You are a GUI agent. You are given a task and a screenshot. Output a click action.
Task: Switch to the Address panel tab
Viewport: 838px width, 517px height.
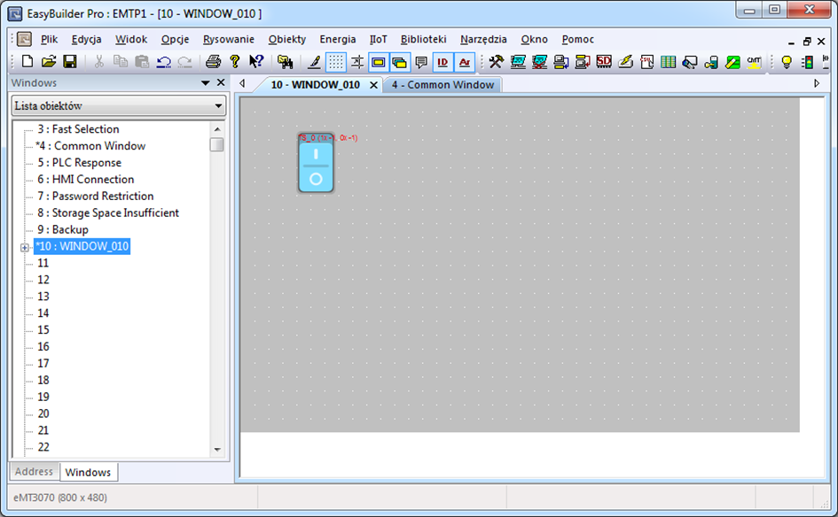tap(34, 472)
